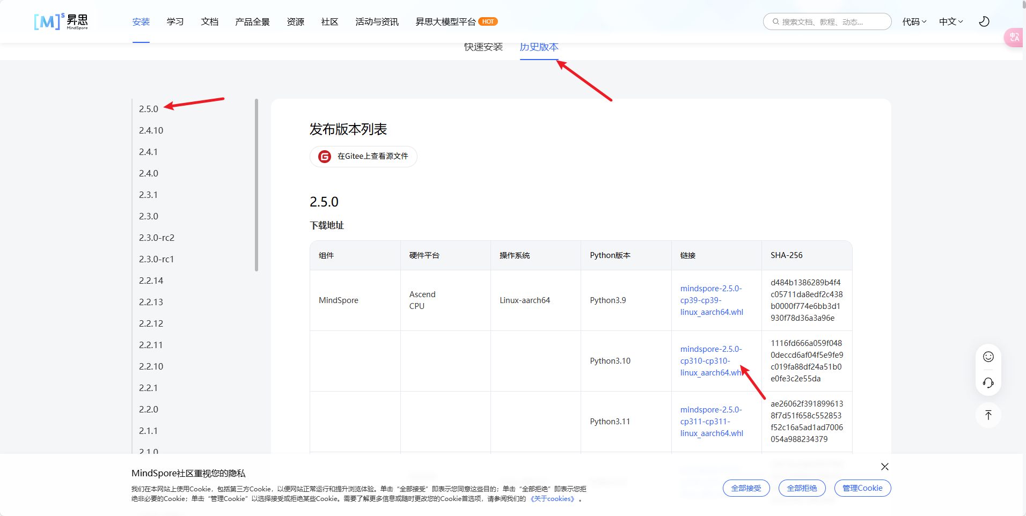Select version 2.3.1 in sidebar
Viewport: 1026px width, 516px height.
pyautogui.click(x=149, y=195)
